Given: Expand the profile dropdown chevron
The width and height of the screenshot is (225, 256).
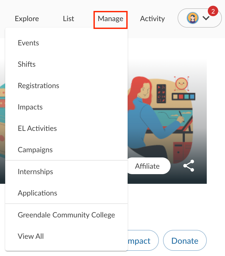Looking at the screenshot, I should tap(206, 18).
